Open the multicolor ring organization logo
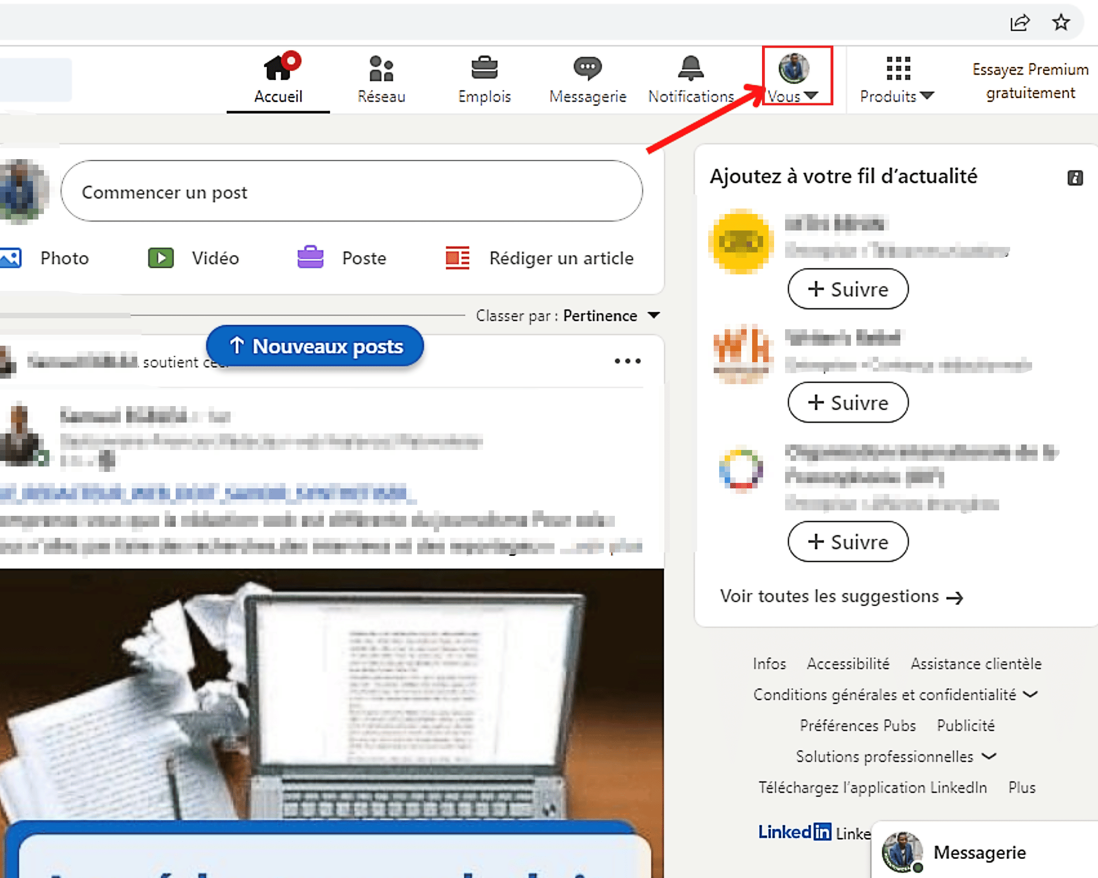 click(x=741, y=470)
